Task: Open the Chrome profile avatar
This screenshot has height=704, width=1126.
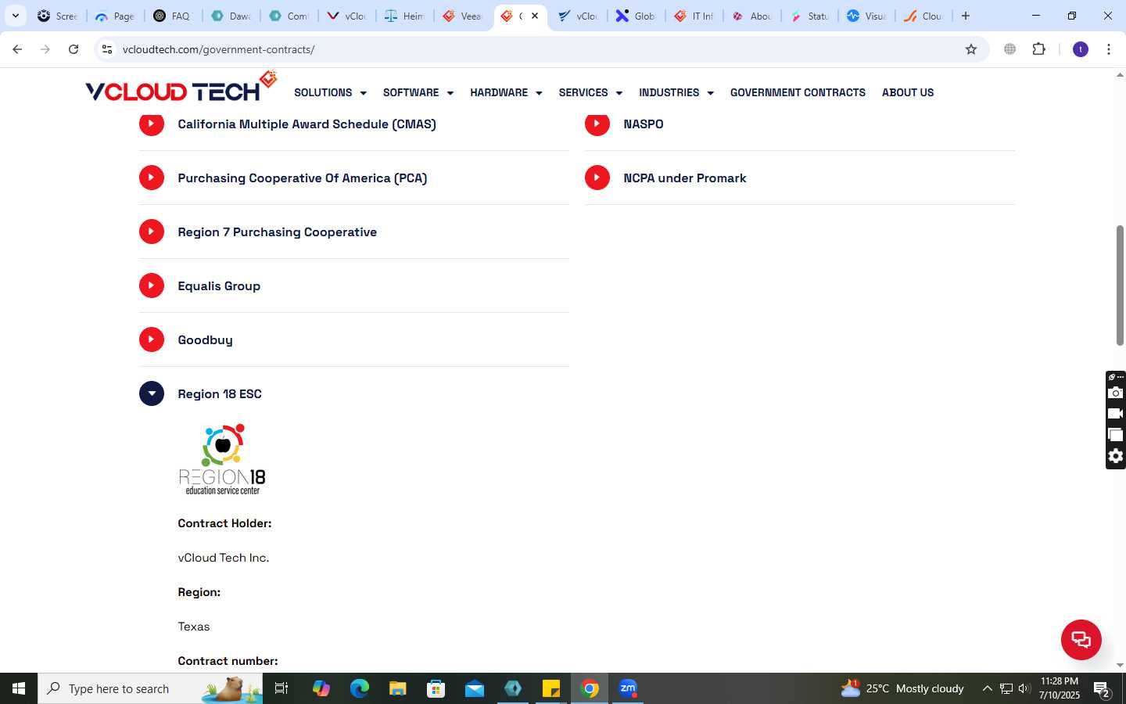Action: (x=1081, y=49)
